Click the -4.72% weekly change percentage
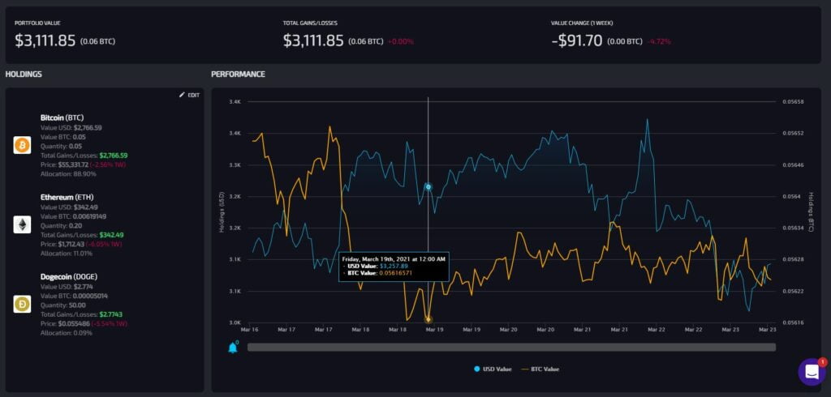This screenshot has width=831, height=397. pos(659,41)
